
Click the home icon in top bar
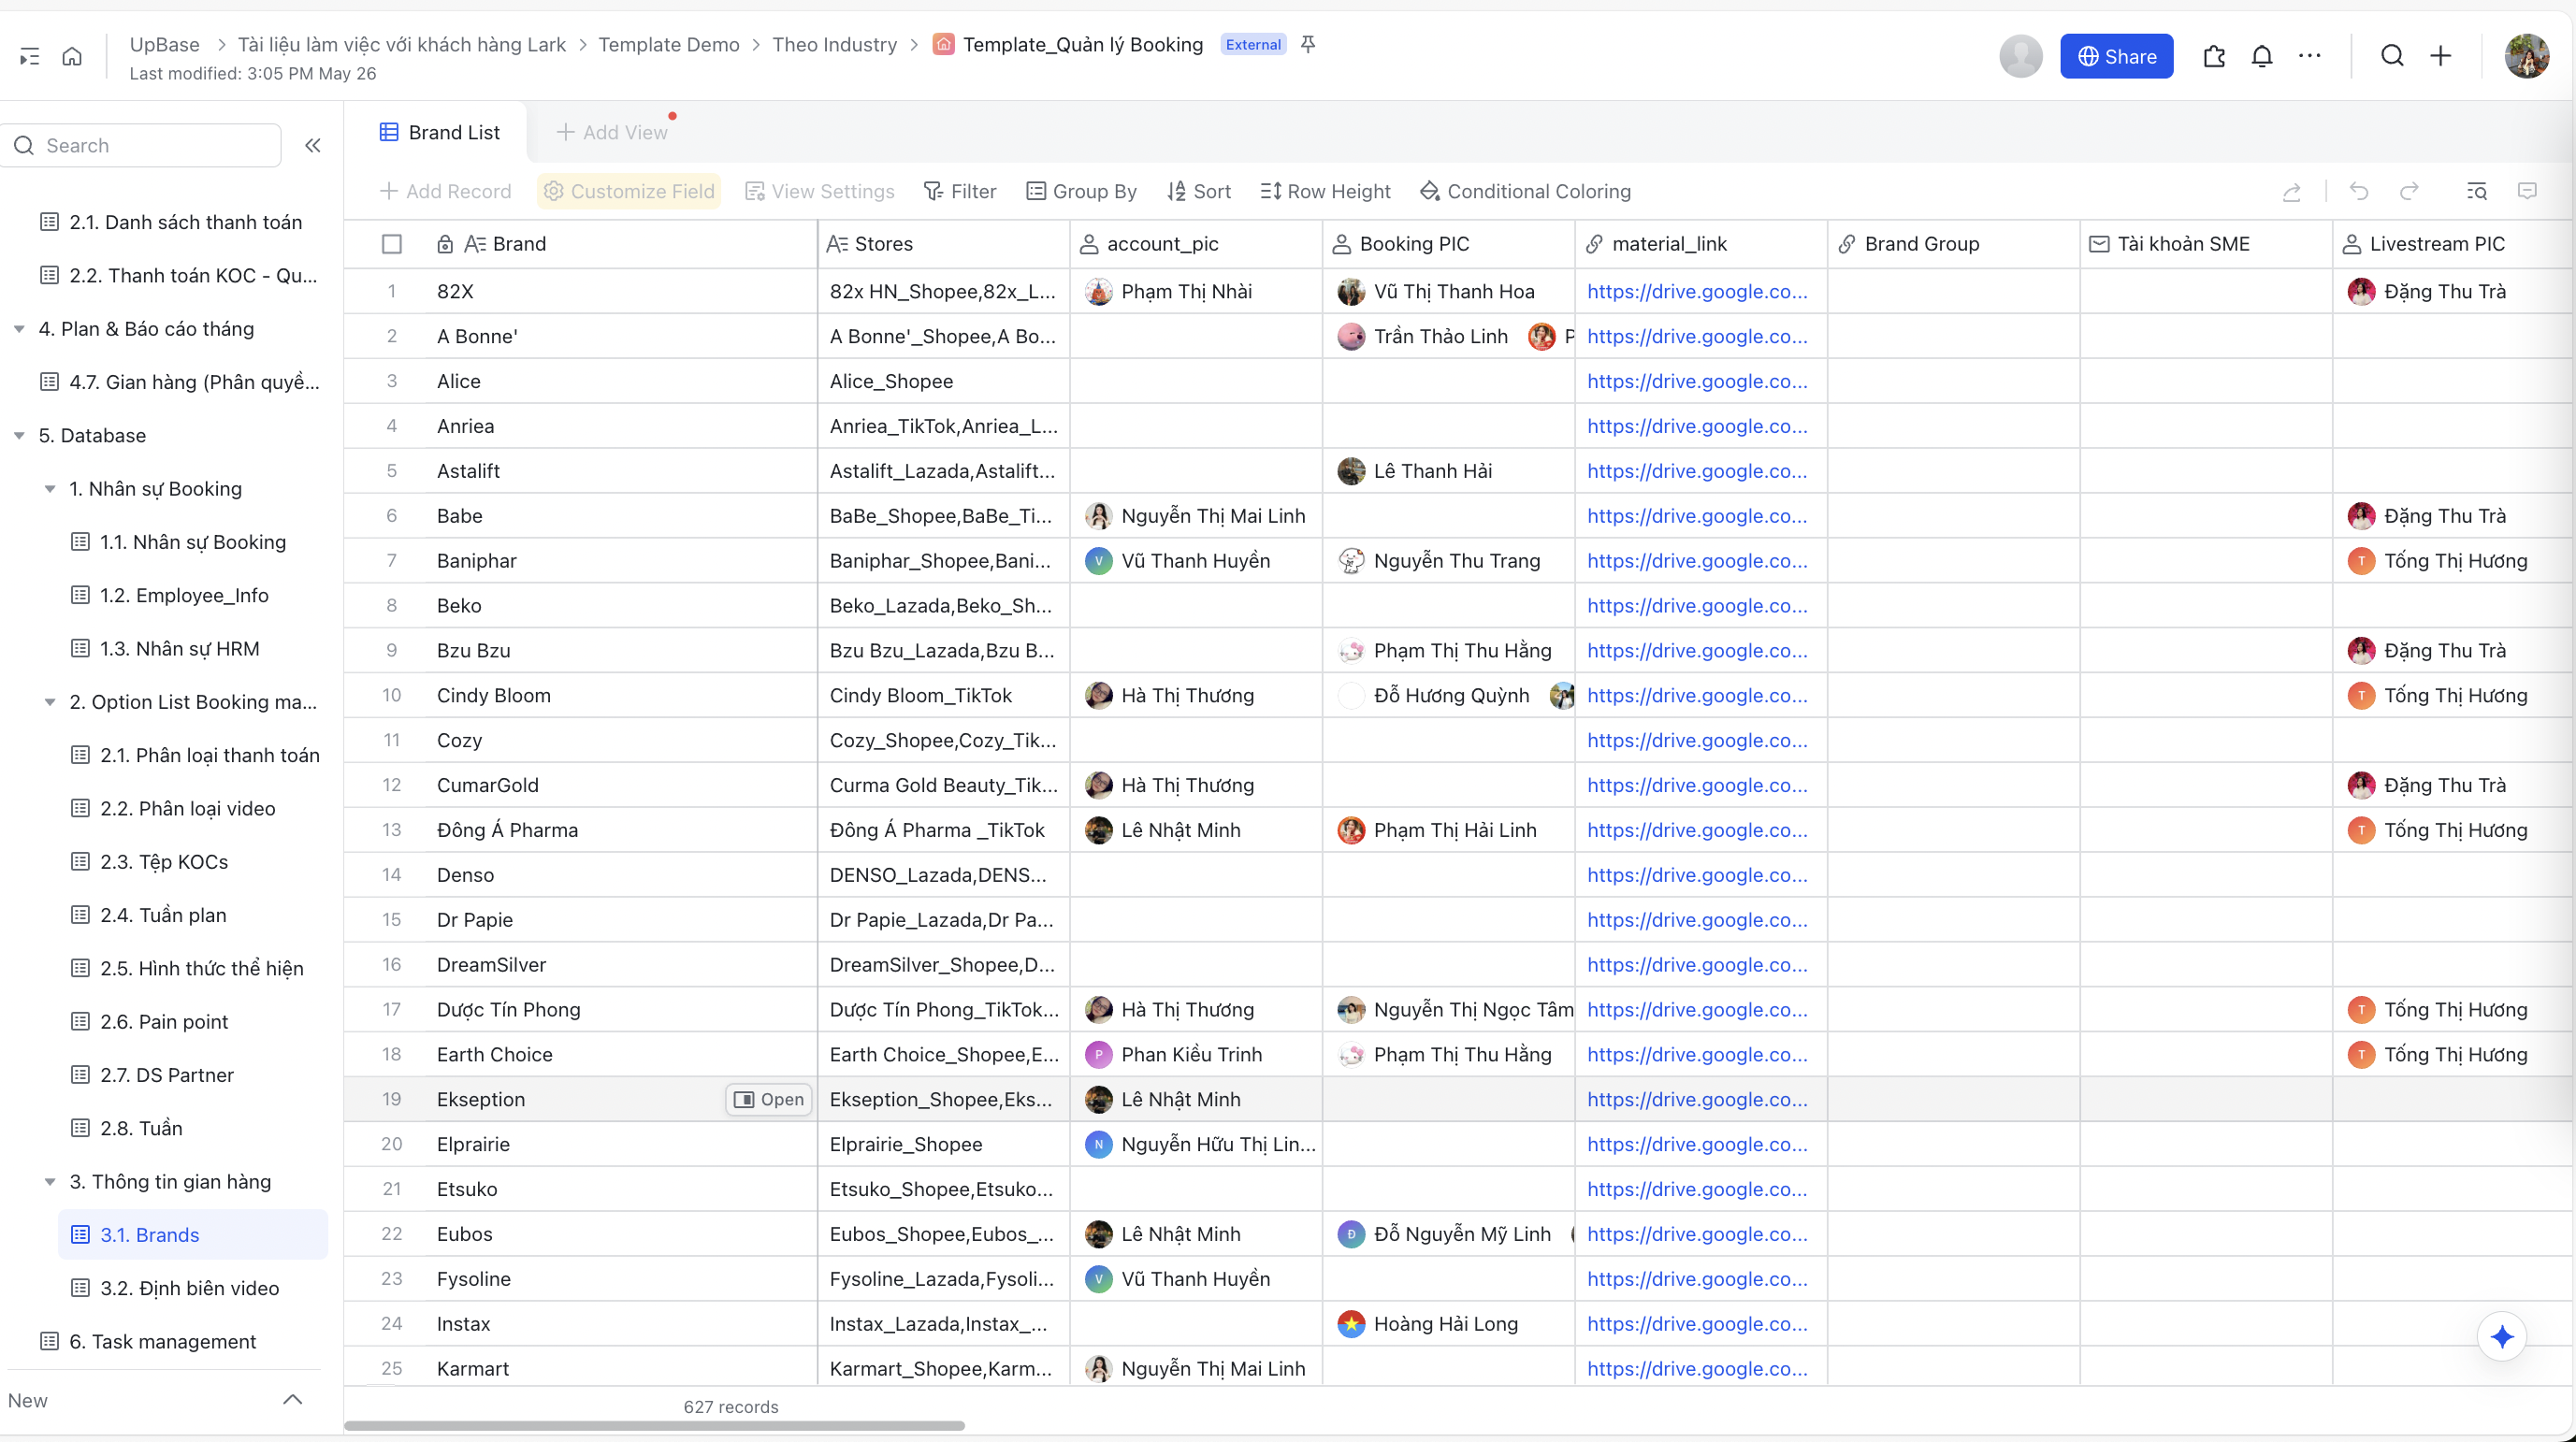click(x=72, y=57)
